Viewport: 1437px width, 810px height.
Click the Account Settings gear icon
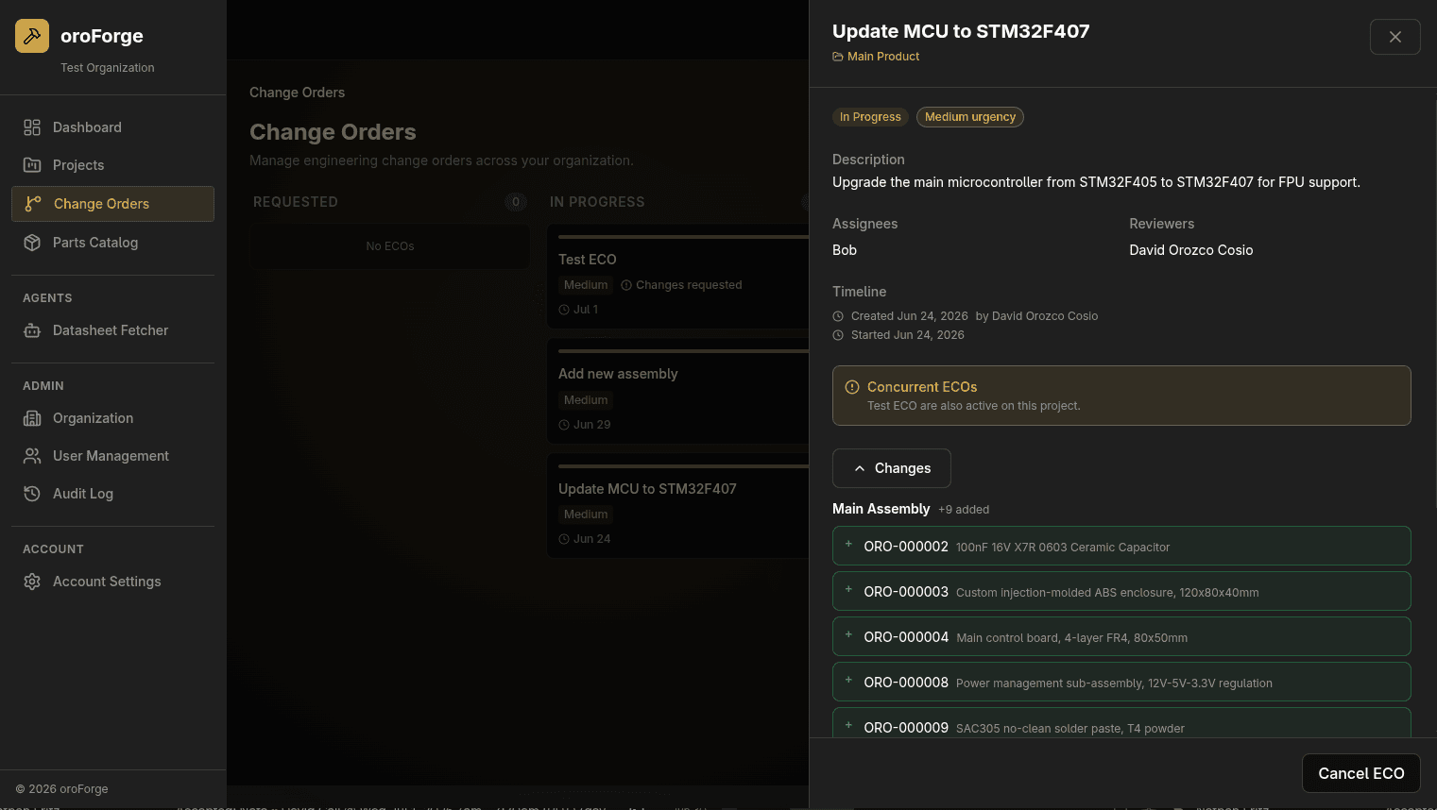click(32, 582)
